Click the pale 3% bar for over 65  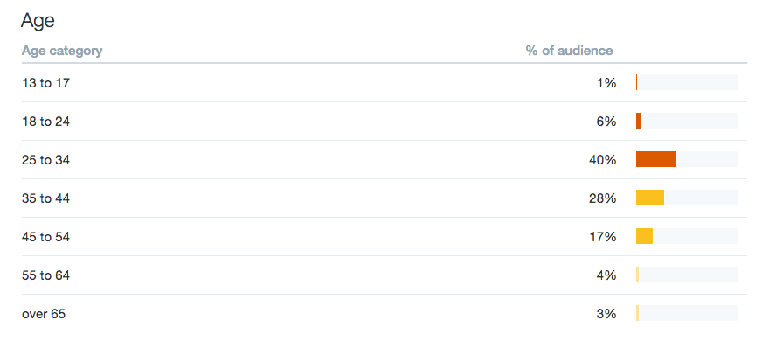(x=638, y=313)
